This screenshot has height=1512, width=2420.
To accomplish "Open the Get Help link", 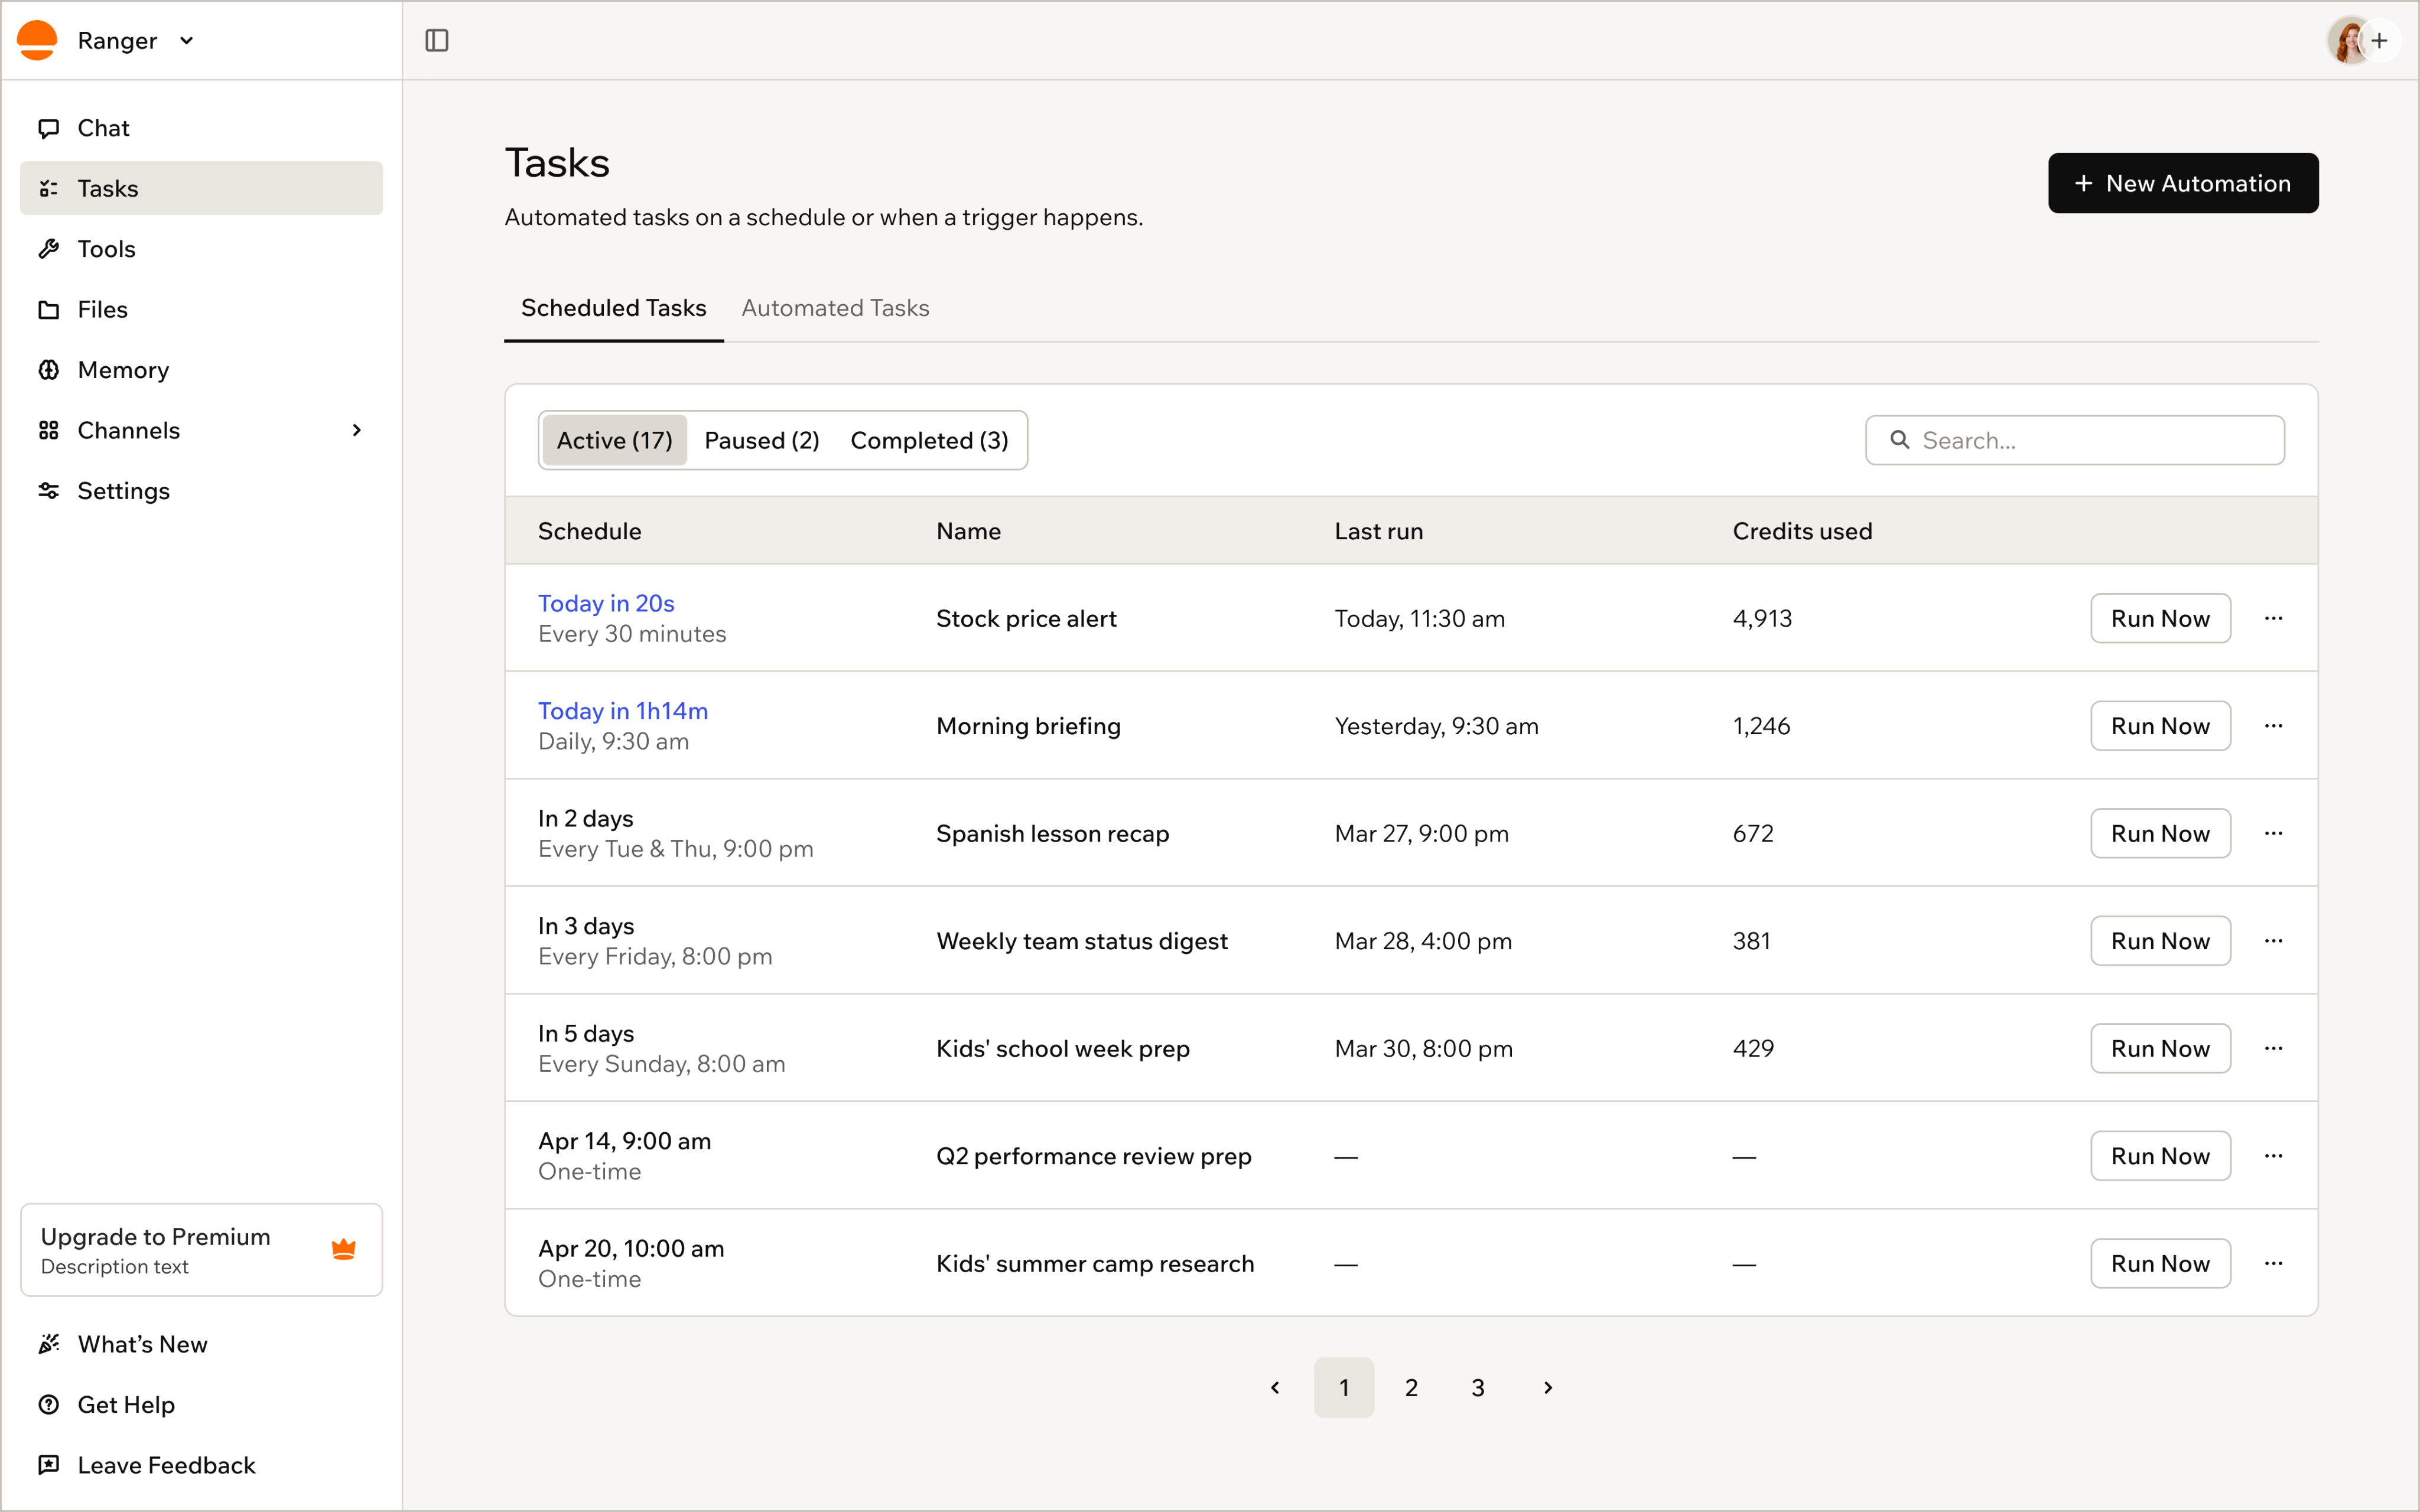I will 201,1404.
